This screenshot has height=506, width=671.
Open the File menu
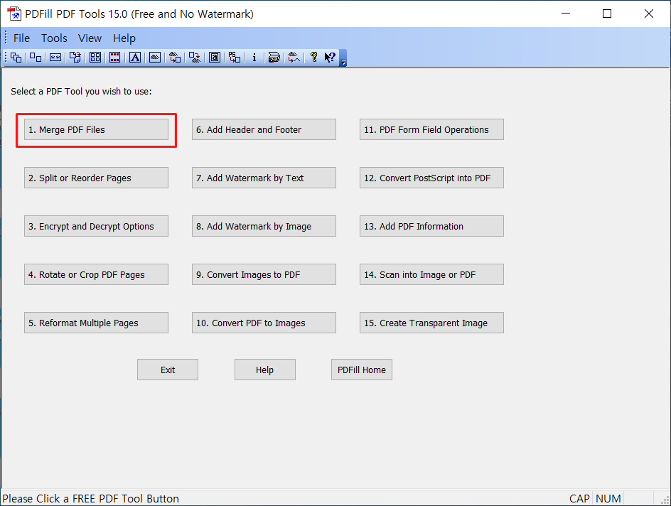21,38
